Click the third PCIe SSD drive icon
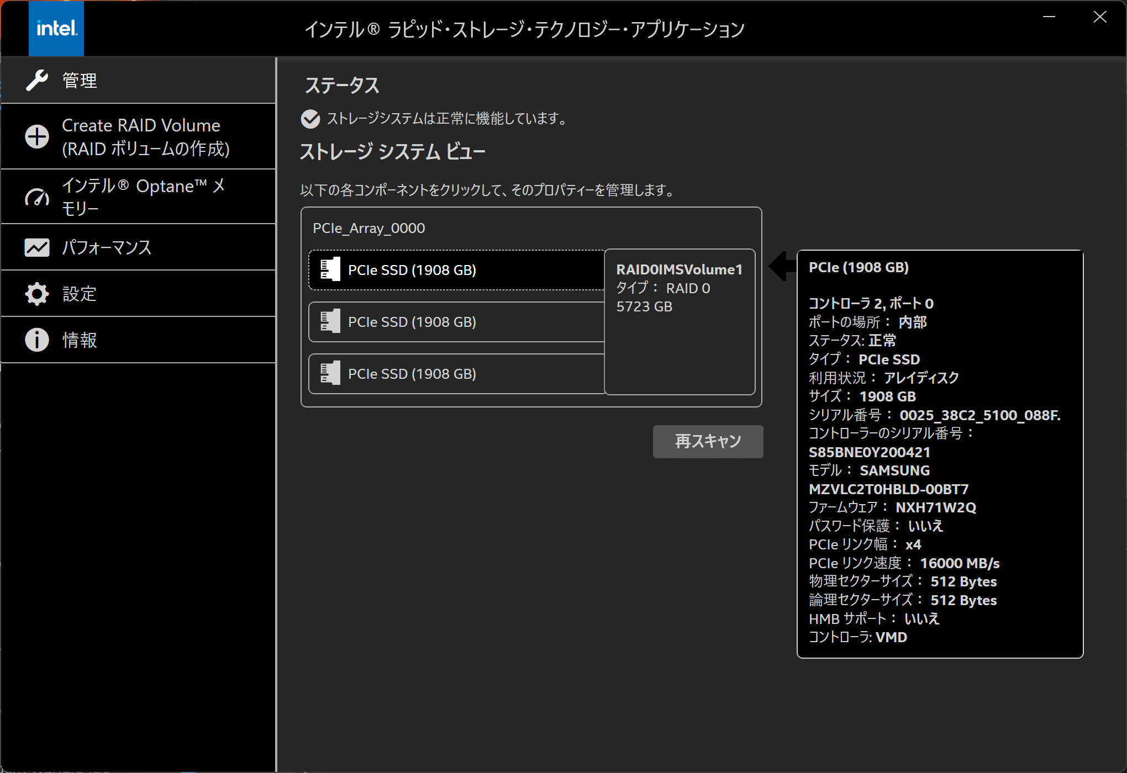 [330, 374]
